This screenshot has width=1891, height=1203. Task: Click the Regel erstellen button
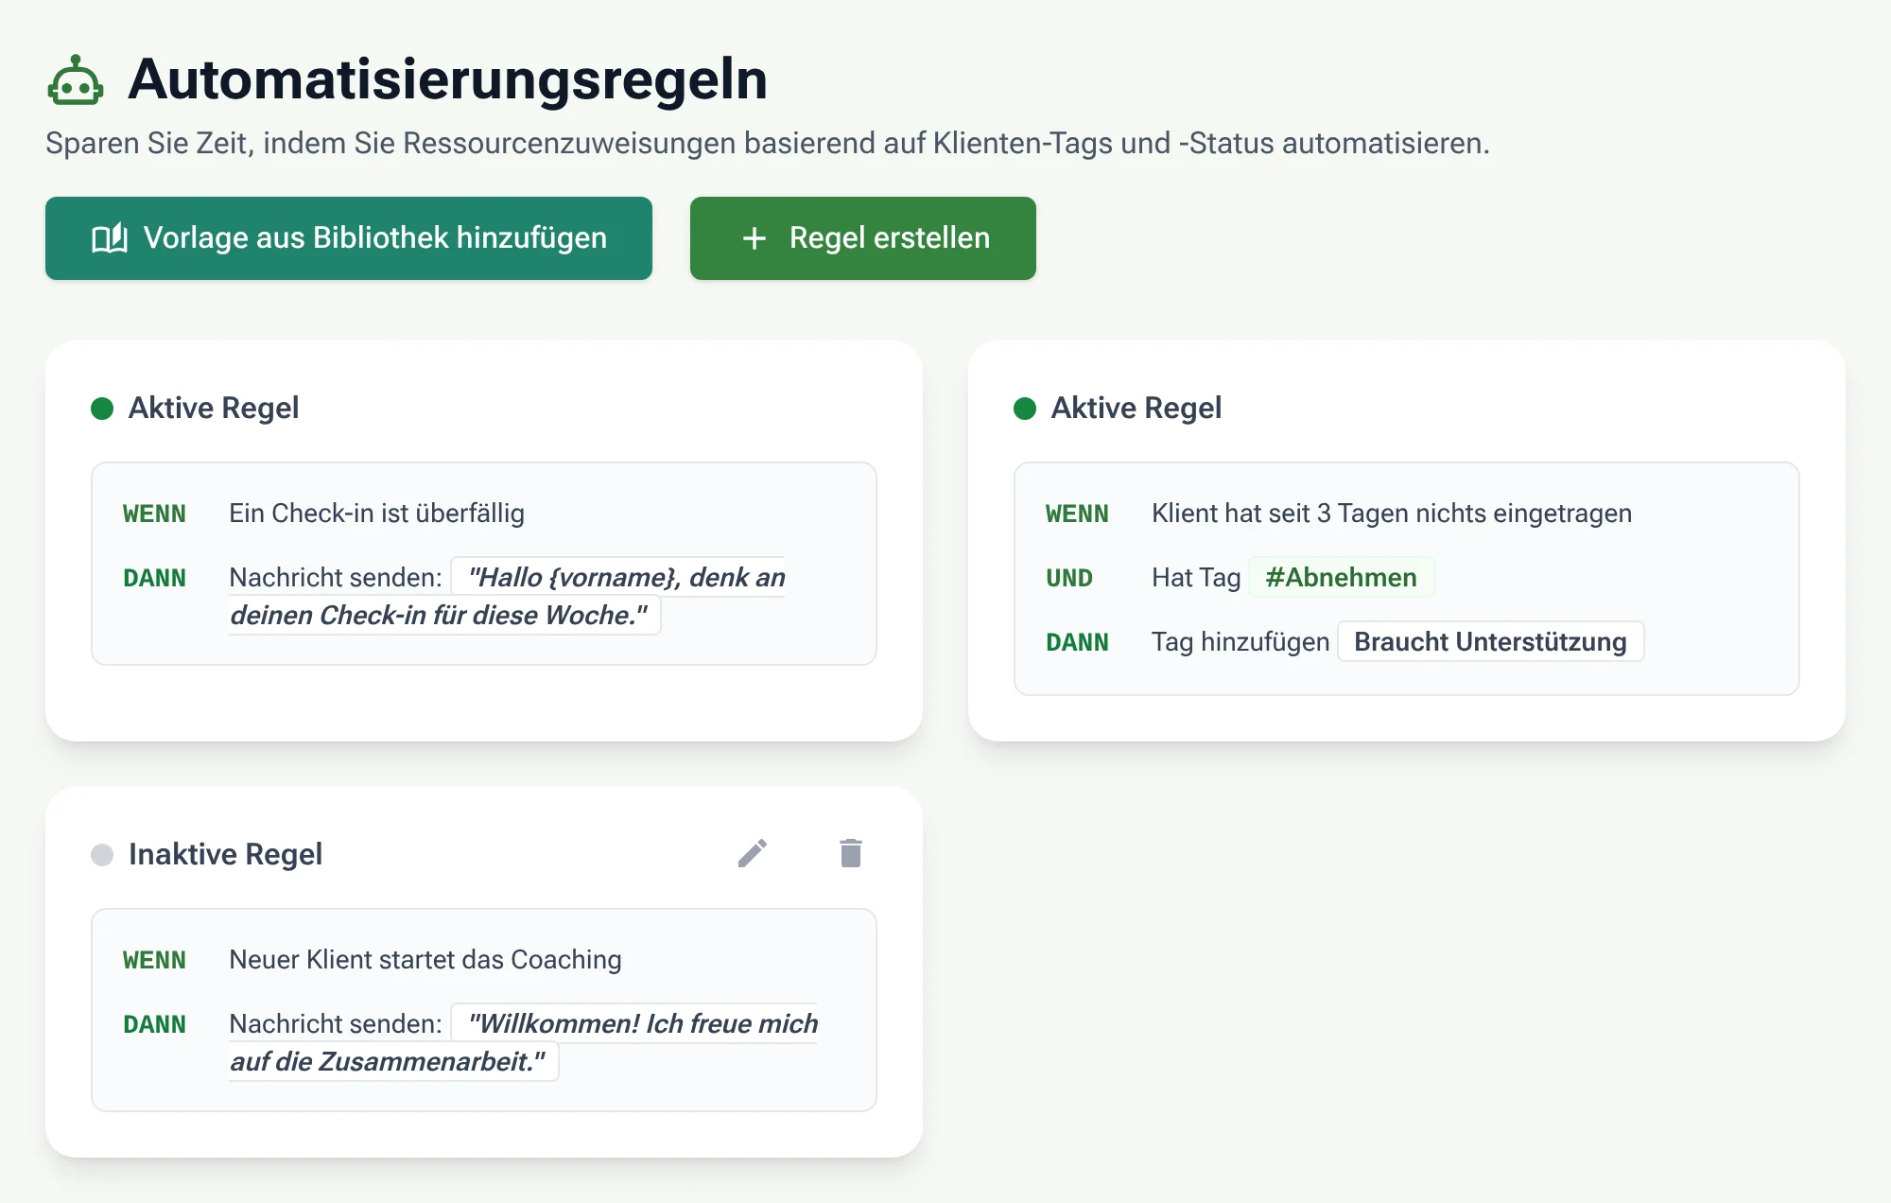pos(863,238)
